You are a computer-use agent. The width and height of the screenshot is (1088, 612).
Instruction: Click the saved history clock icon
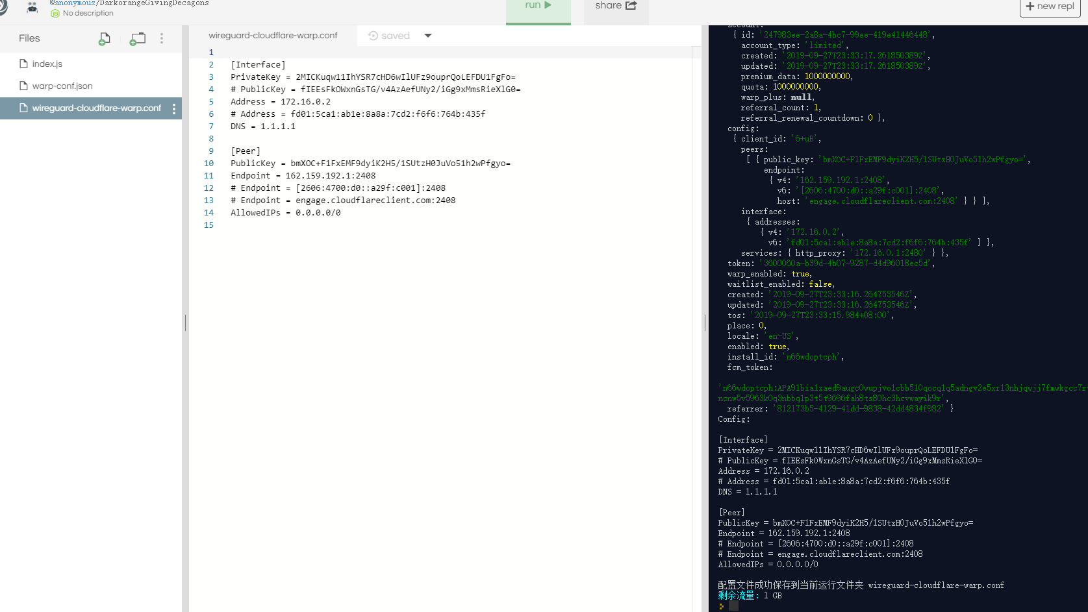click(x=373, y=36)
